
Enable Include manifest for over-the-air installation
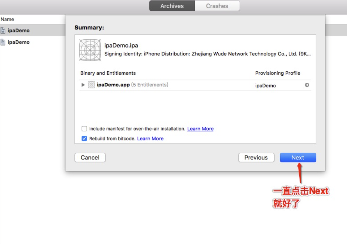pyautogui.click(x=84, y=129)
